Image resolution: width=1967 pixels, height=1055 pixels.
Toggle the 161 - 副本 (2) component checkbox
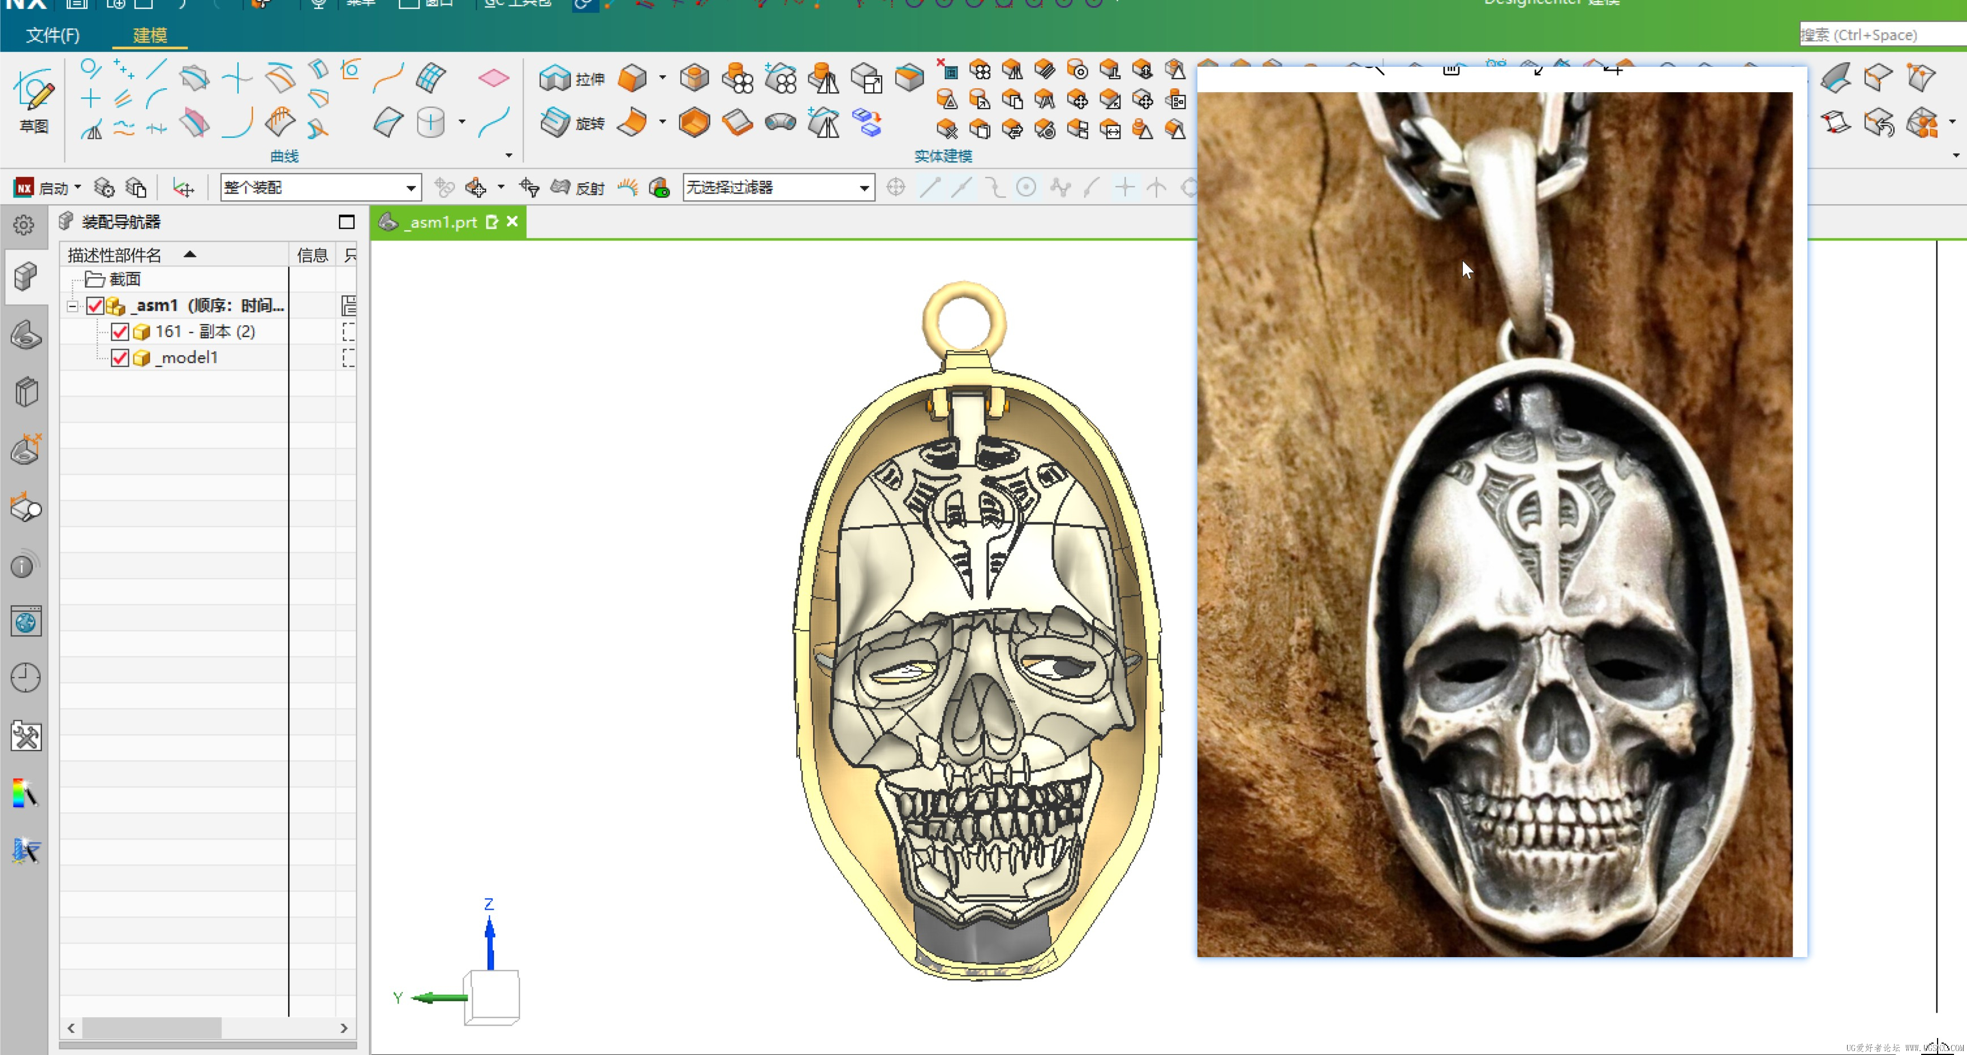120,332
